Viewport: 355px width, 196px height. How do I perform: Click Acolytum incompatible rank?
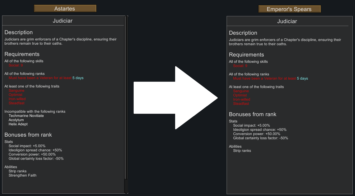[16, 120]
